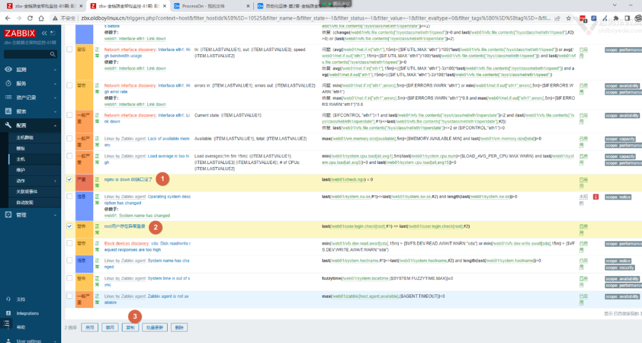Click the share icon in address bar
This screenshot has width=642, height=343.
pos(557,18)
